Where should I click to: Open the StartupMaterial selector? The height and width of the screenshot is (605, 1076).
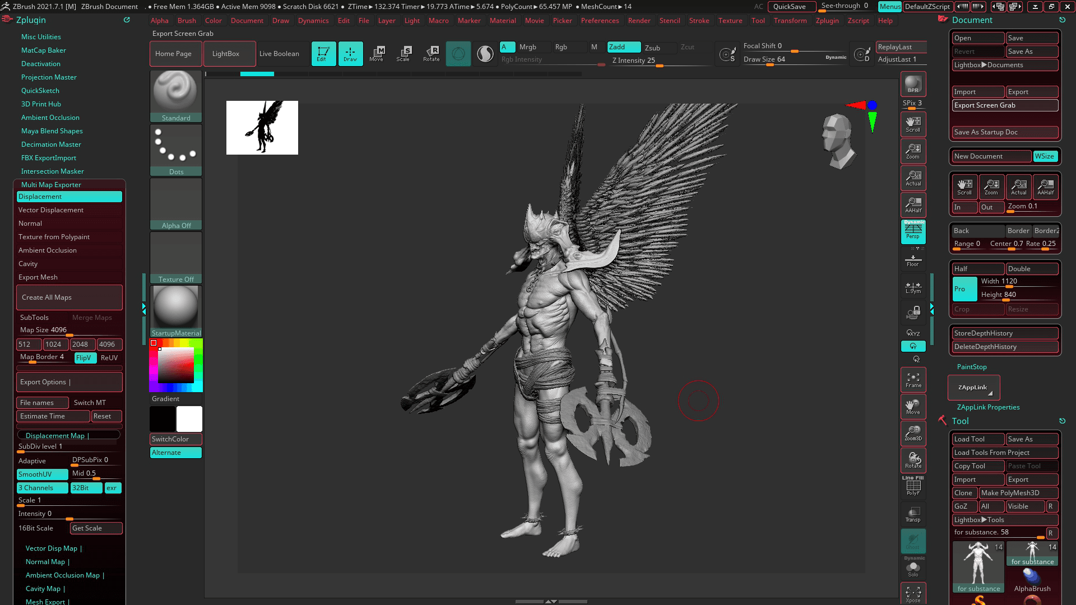pyautogui.click(x=176, y=311)
